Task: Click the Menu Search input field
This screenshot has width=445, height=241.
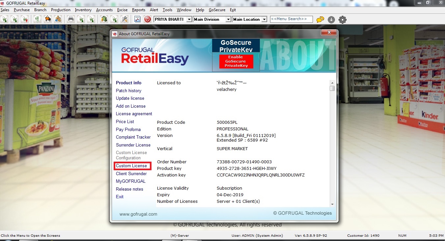Action: (291, 19)
